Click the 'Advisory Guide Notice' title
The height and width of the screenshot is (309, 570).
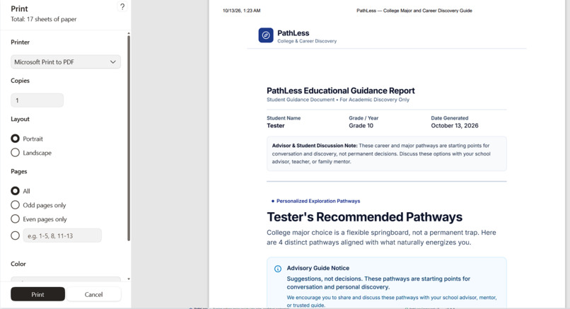318,268
